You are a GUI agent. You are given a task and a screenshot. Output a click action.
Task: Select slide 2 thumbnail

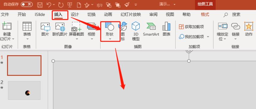(x=24, y=90)
